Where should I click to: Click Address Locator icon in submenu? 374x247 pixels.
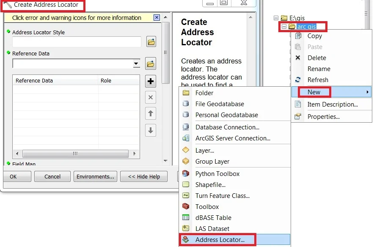pos(186,239)
